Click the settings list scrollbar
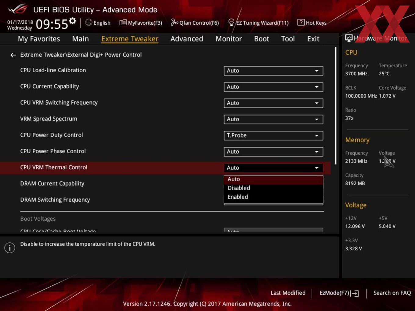415x311 pixels. 336,105
